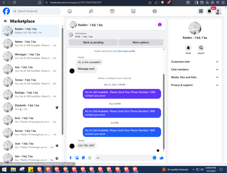Click the Hi, is this available? message

pos(89,62)
